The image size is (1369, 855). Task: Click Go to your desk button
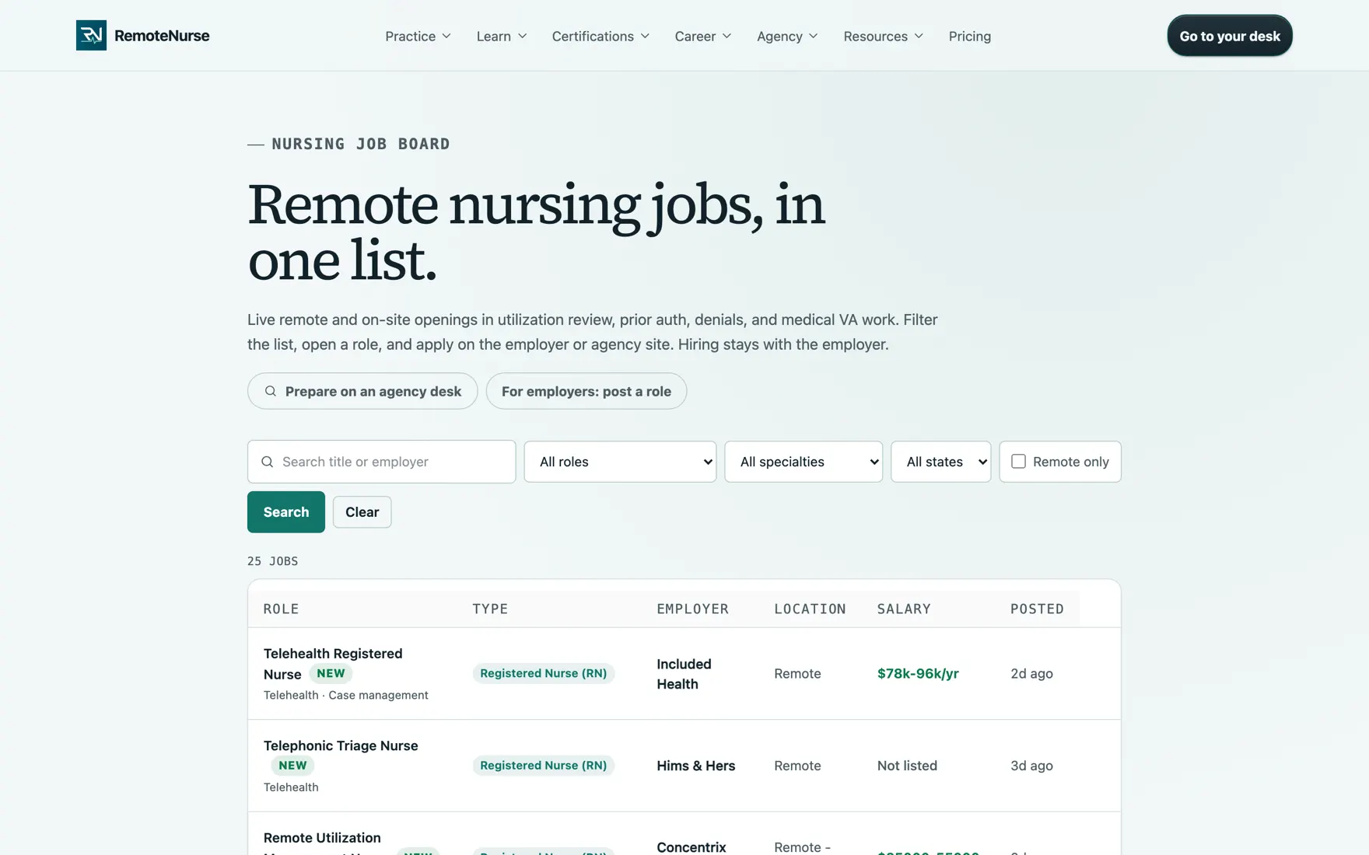pyautogui.click(x=1230, y=36)
